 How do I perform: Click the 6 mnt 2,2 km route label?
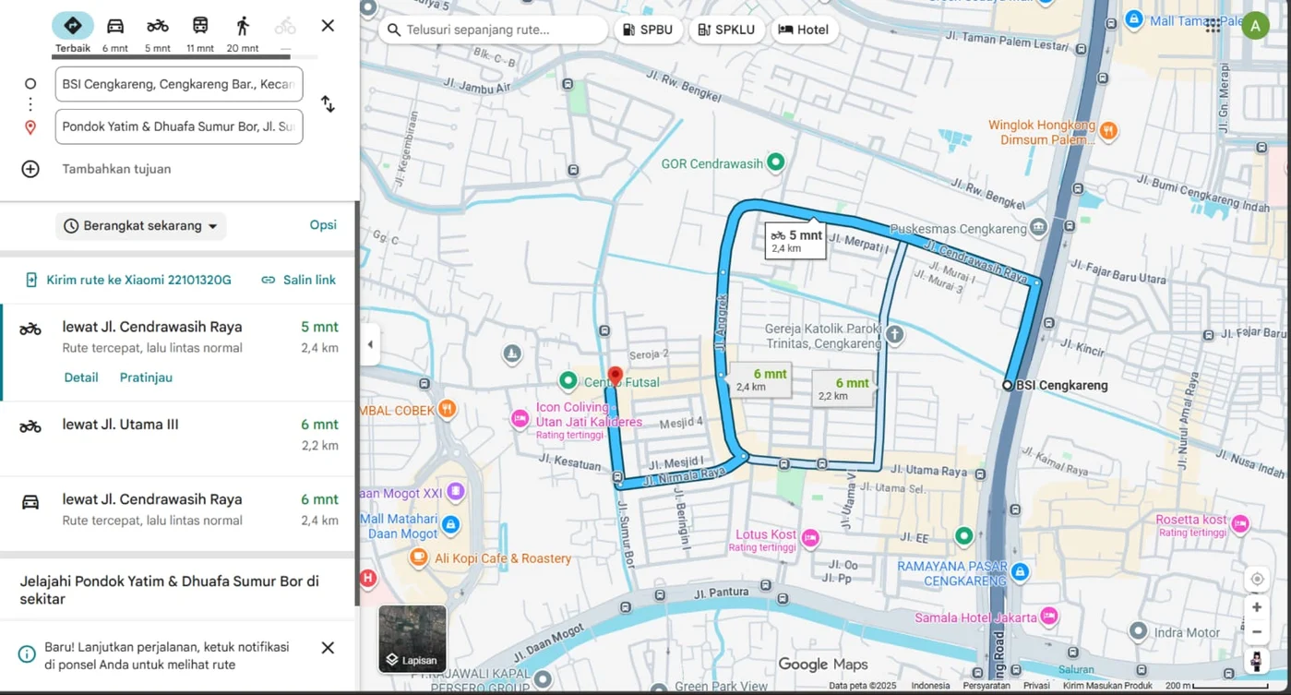point(843,389)
